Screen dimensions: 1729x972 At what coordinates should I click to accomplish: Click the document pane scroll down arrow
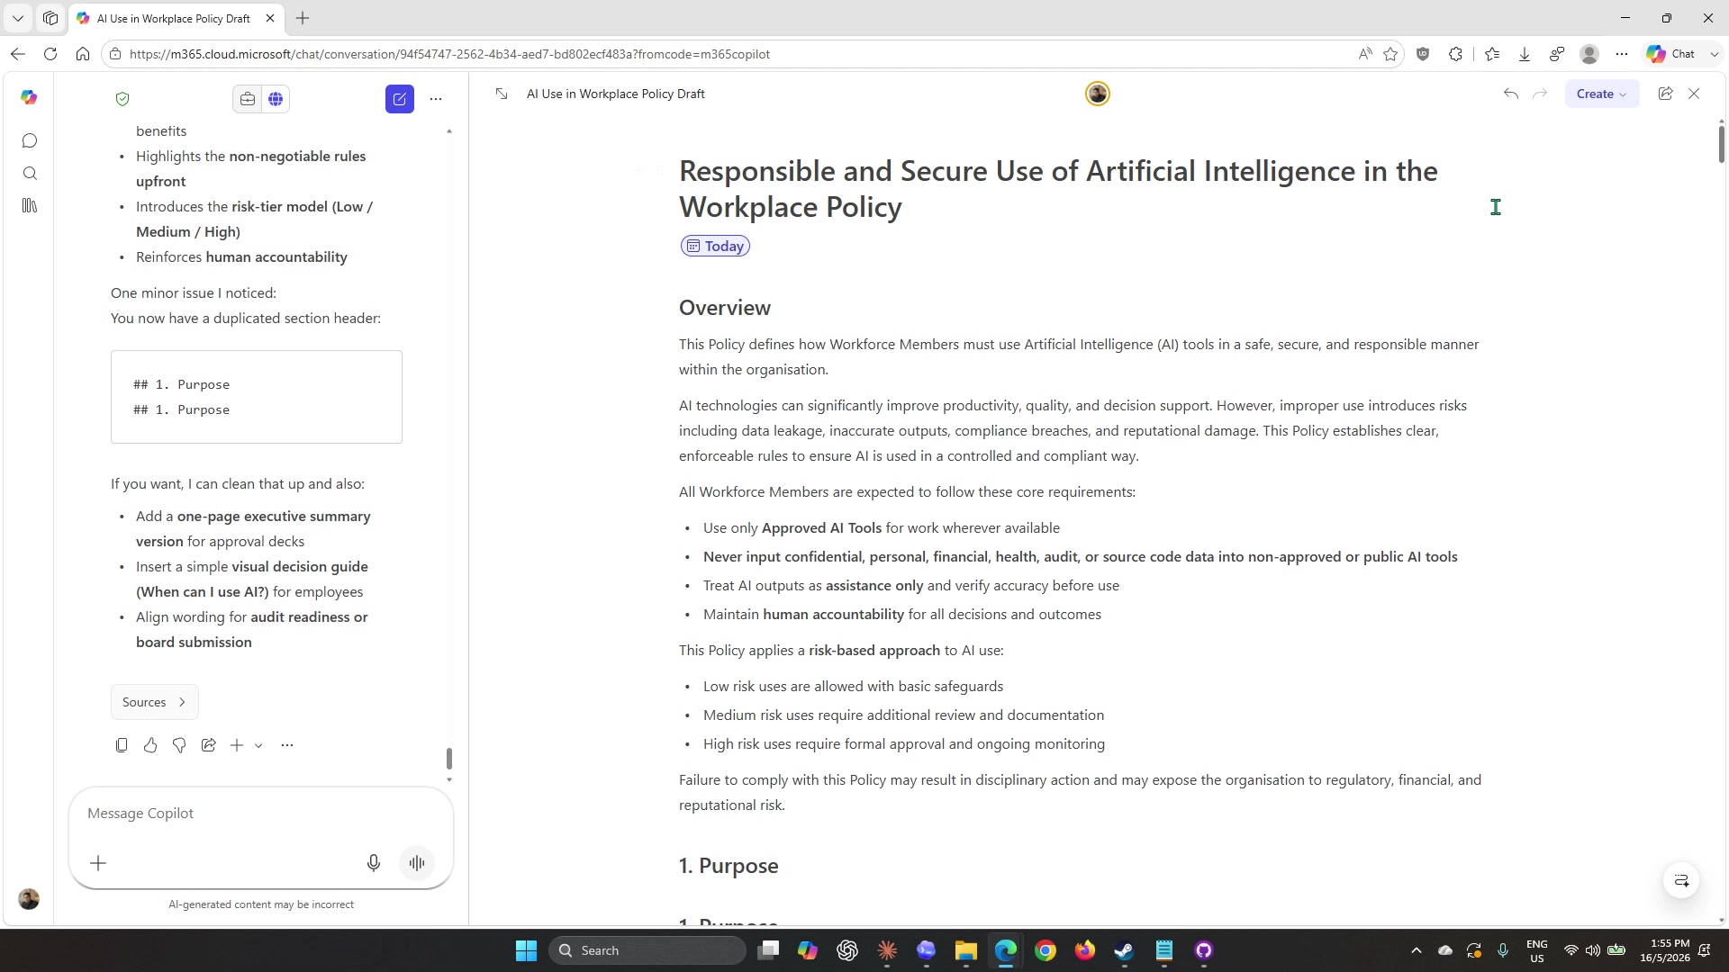1721,920
